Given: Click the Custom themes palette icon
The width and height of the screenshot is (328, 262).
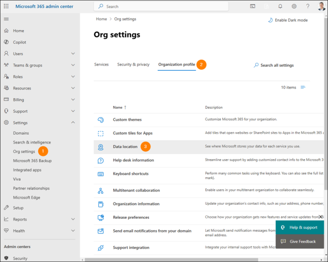Looking at the screenshot, I should click(x=100, y=120).
